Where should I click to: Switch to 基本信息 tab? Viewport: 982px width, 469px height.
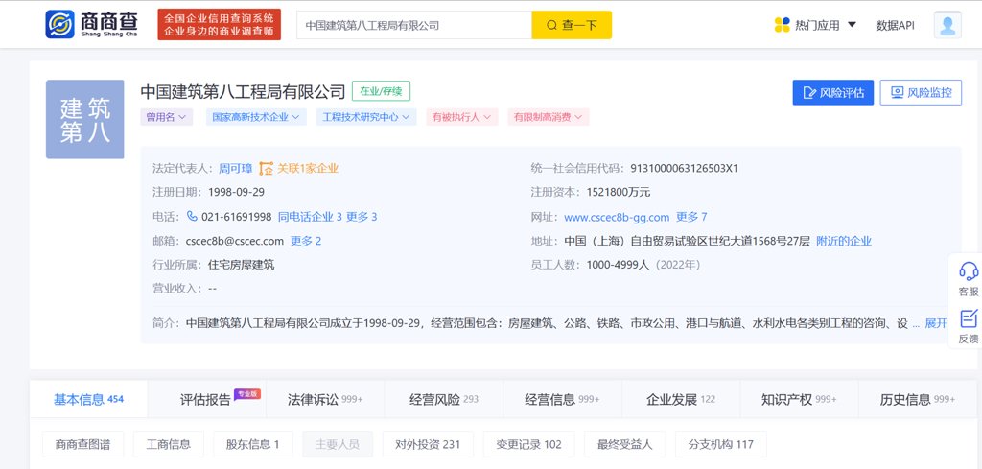coord(88,399)
